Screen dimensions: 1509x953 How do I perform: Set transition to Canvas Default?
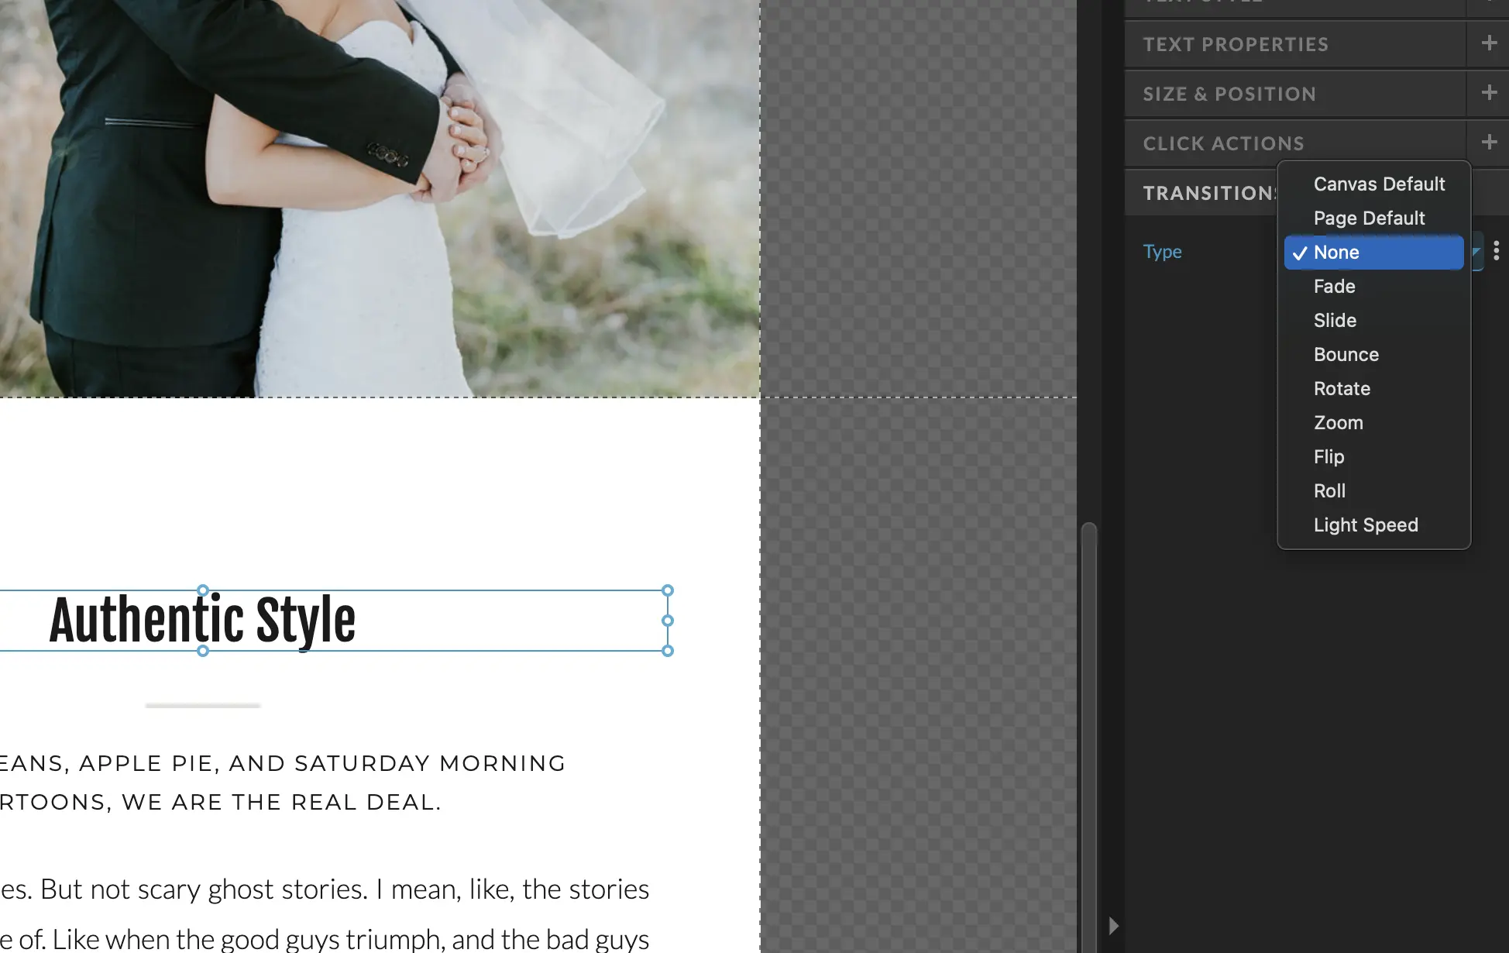(x=1379, y=184)
